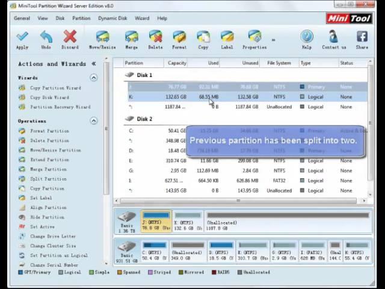Select the Copy toolbar tool
Image resolution: width=385 pixels, height=289 pixels.
click(x=203, y=40)
